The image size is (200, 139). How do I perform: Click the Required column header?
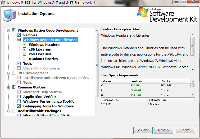click(x=175, y=81)
